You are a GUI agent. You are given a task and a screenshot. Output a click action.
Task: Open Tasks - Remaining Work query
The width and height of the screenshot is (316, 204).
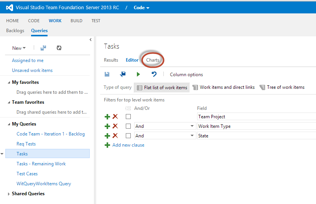41,164
